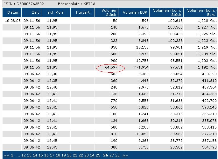Viewport: 218px width, 159px height.
Task: Click the Zeit column header
Action: coord(31,12)
